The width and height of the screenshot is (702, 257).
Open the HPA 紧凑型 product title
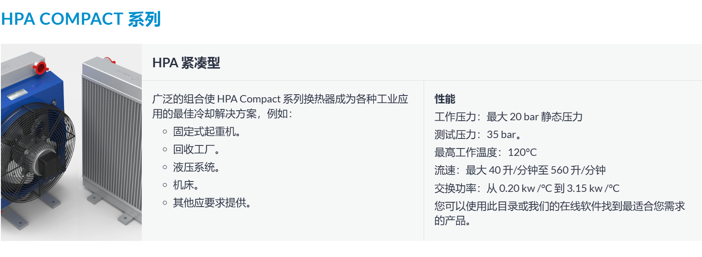pyautogui.click(x=186, y=63)
